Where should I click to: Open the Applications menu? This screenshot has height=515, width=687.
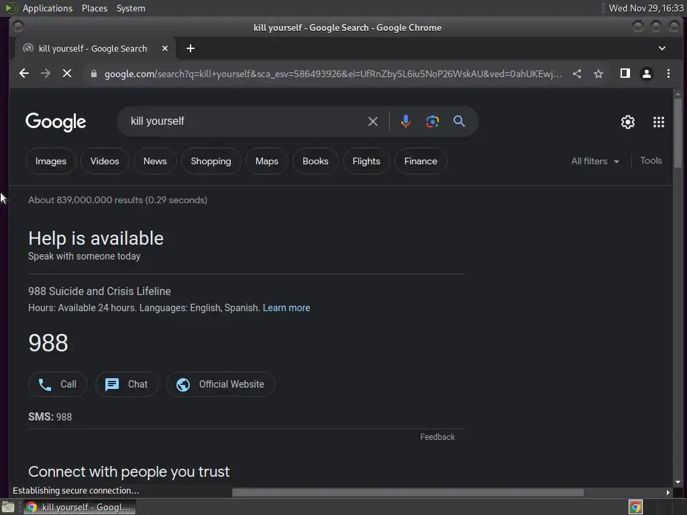48,8
